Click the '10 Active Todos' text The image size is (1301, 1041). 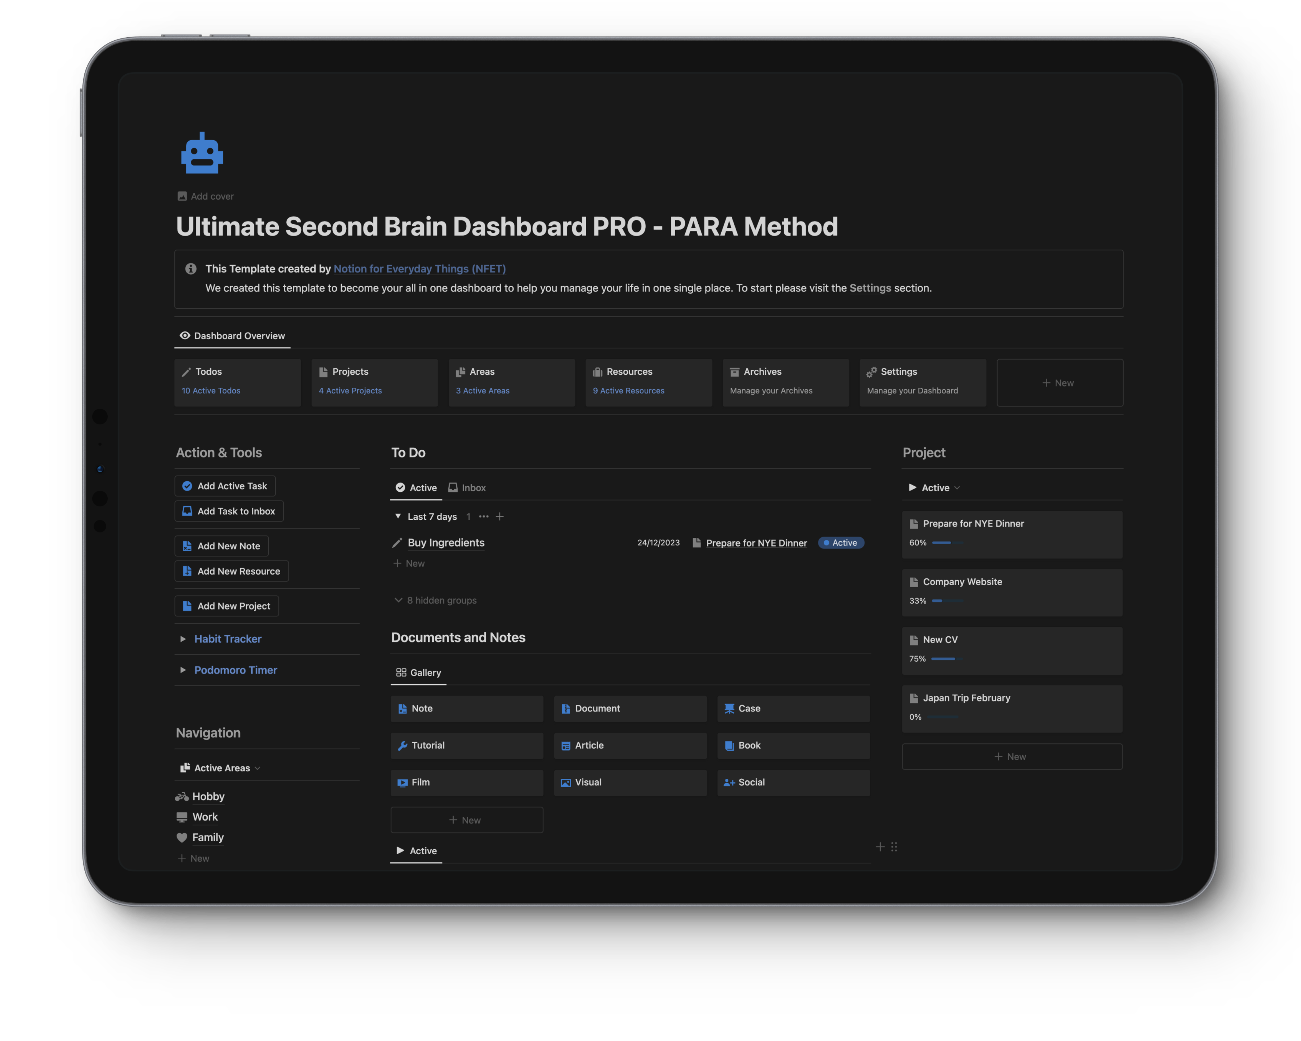click(x=211, y=391)
